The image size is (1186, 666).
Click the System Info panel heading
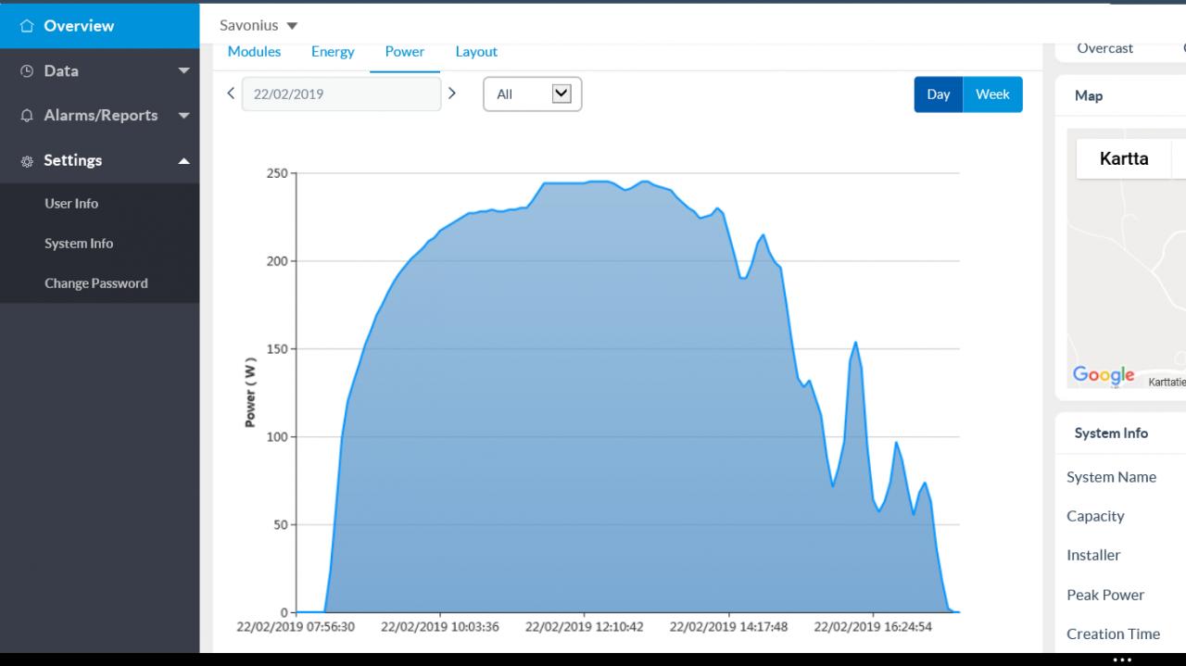pyautogui.click(x=1111, y=433)
